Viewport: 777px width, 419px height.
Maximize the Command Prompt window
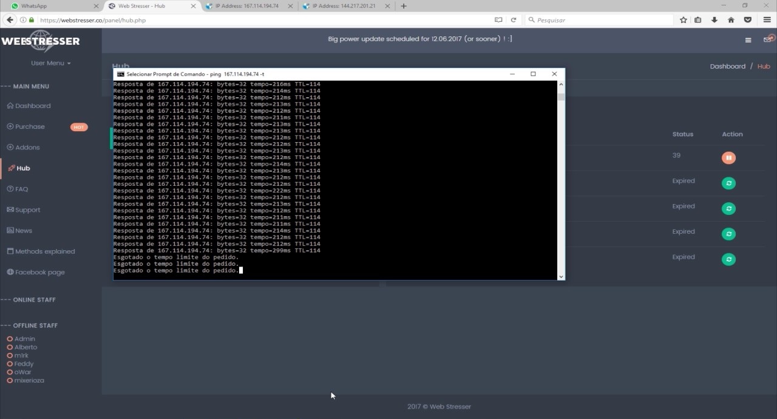pos(533,74)
